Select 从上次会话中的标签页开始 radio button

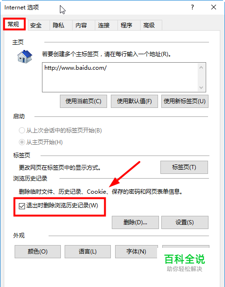pos(22,131)
